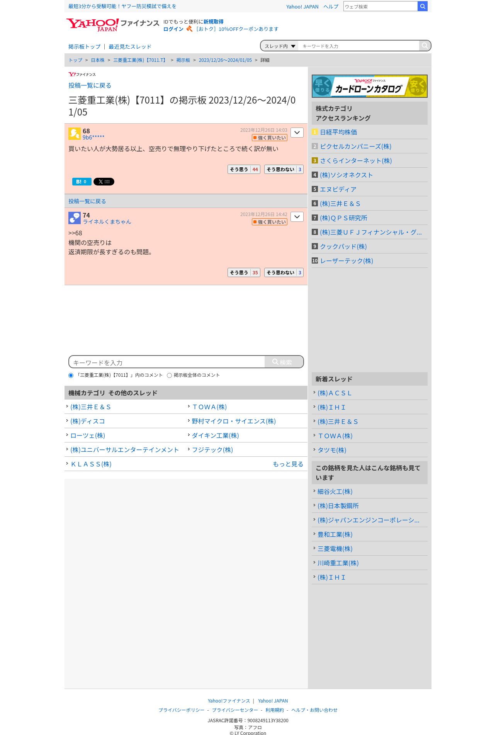
Task: Open 利用規約 footer link
Action: 275,710
